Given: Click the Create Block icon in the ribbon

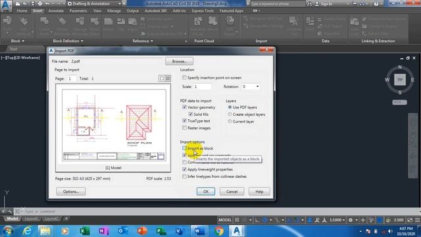Looking at the screenshot, I should coord(44,21).
